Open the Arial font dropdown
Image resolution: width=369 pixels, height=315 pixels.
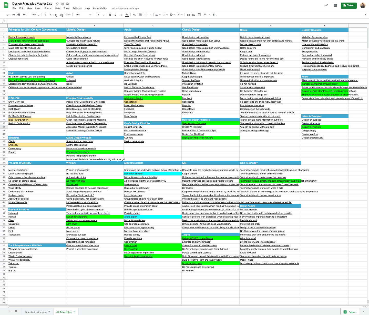[x=83, y=15]
